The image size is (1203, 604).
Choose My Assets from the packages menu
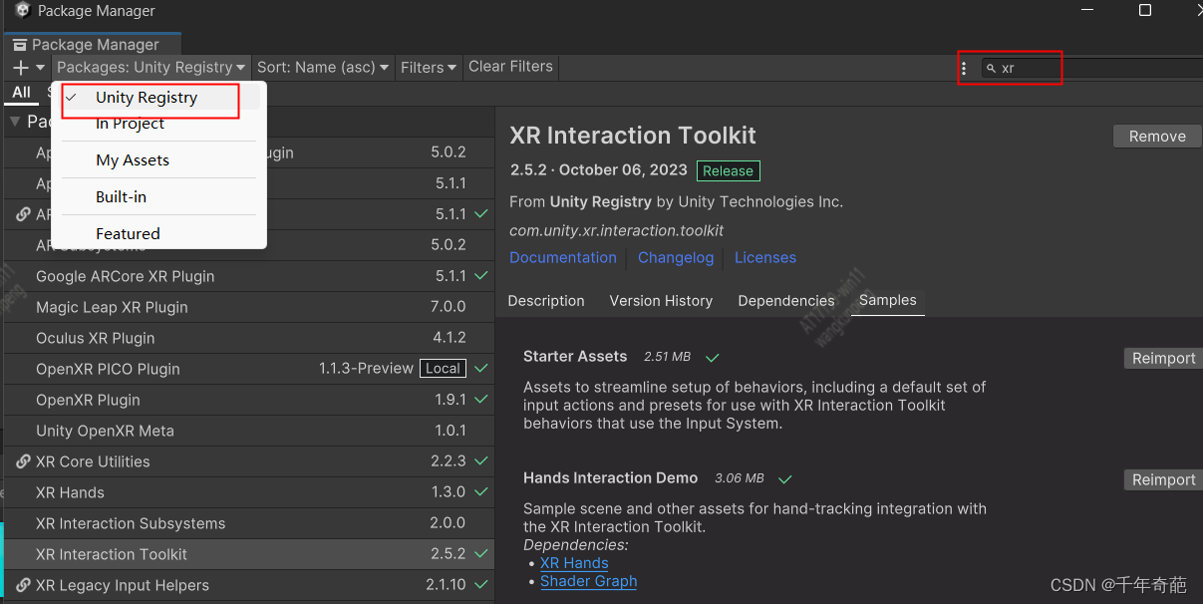click(x=133, y=160)
